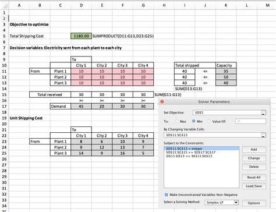Click the By Changing Variable Cells field
Screen dimensions: 276x212
click(x=213, y=135)
